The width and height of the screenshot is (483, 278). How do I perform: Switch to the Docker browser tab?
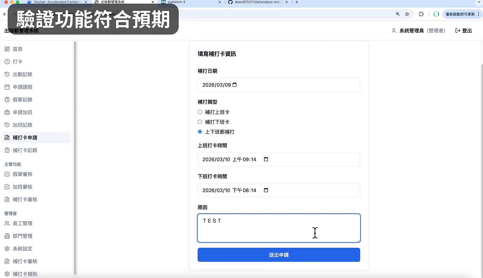click(x=57, y=2)
